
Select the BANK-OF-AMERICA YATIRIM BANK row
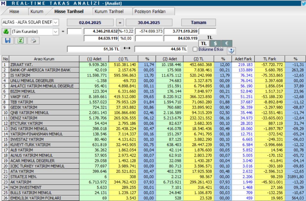click(x=154, y=70)
